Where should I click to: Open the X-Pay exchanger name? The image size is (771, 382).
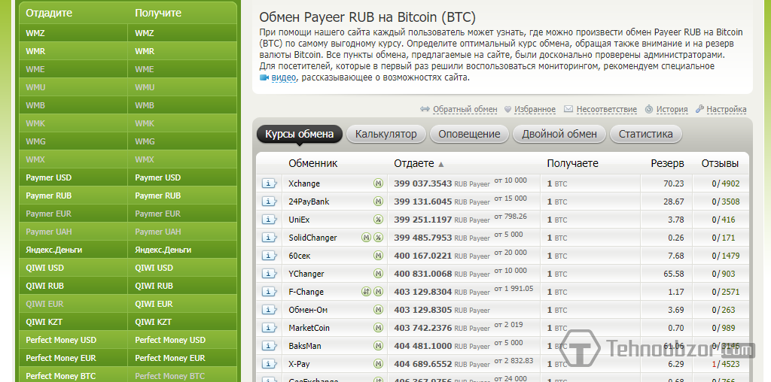299,364
